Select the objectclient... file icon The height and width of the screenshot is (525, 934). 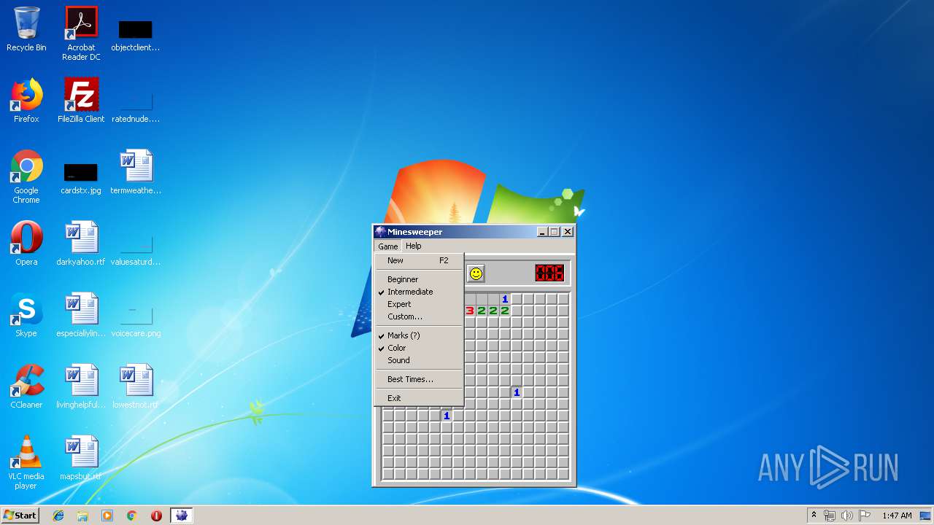(x=136, y=34)
